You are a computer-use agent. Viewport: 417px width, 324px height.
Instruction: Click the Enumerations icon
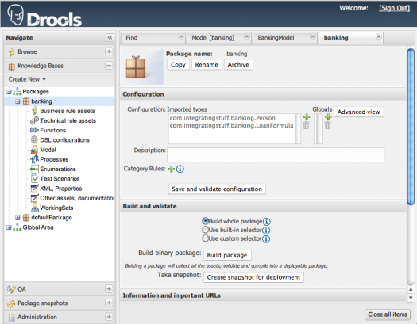pos(35,169)
